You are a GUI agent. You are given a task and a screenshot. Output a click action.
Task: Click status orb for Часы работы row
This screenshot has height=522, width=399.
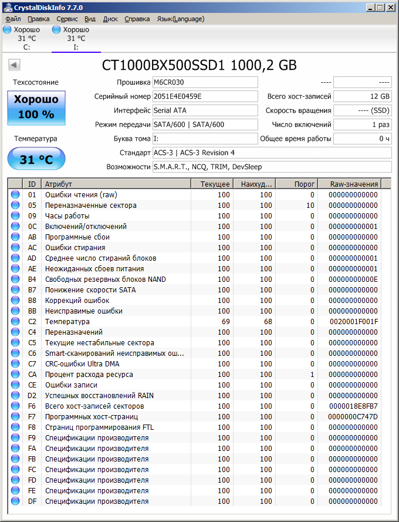point(15,216)
